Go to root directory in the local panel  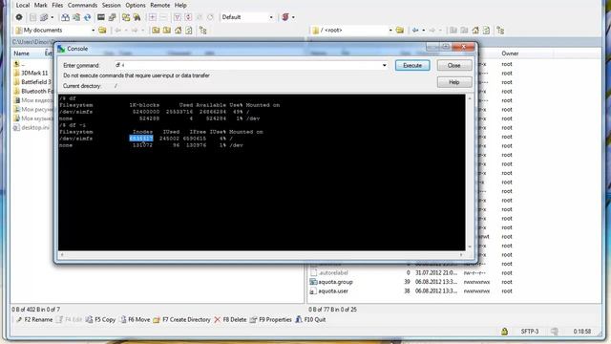point(167,30)
